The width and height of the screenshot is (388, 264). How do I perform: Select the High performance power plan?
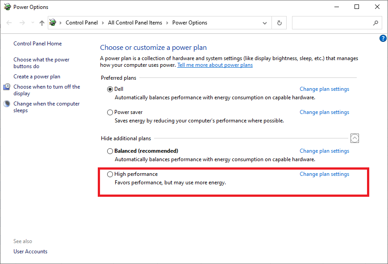tap(110, 175)
